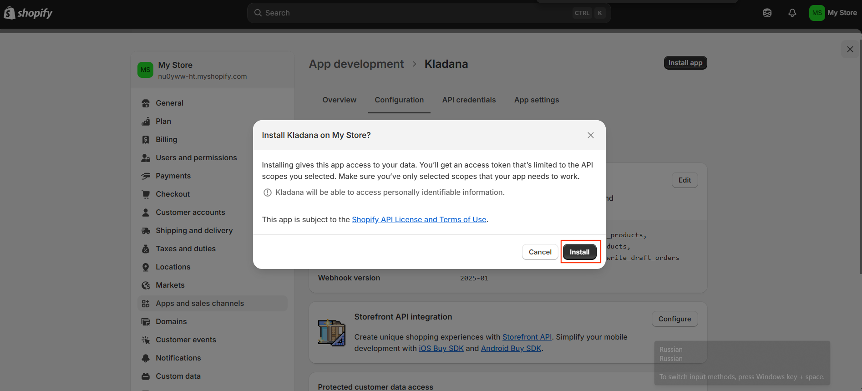This screenshot has width=862, height=391.
Task: Select the Configuration tab
Action: tap(399, 100)
